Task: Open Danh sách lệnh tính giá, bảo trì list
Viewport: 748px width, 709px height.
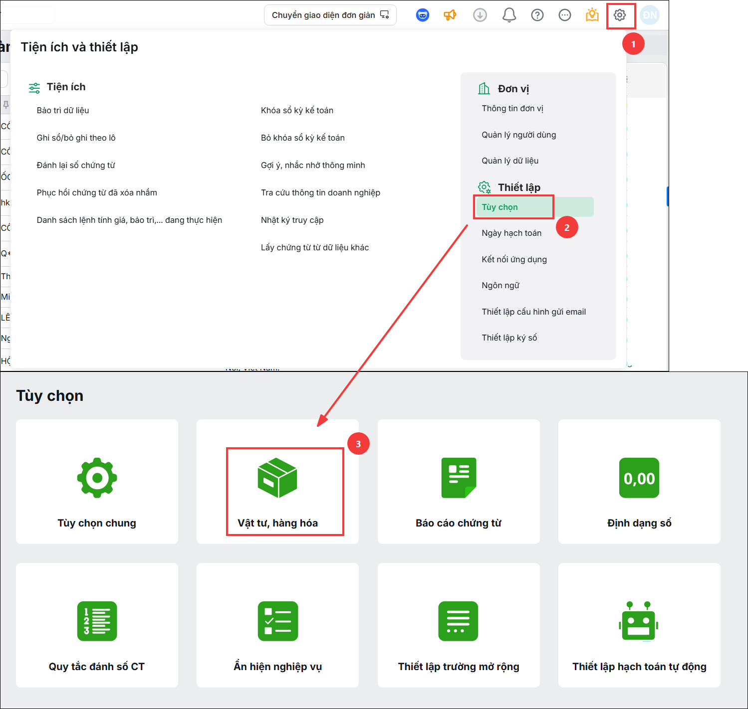Action: tap(129, 220)
